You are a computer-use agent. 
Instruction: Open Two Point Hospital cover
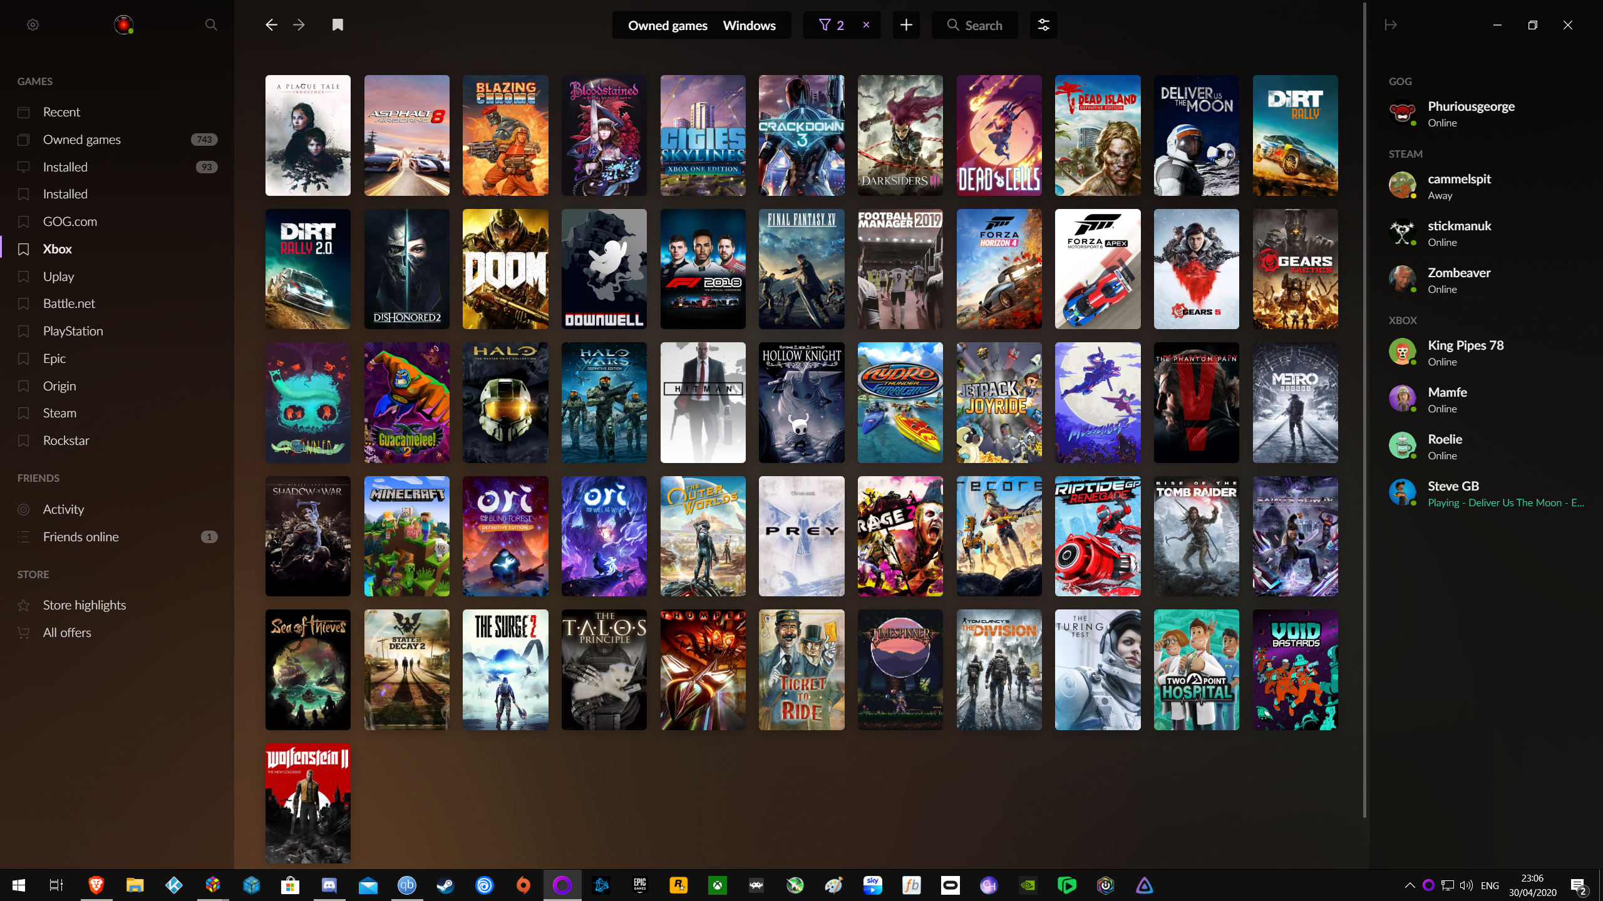pos(1196,669)
